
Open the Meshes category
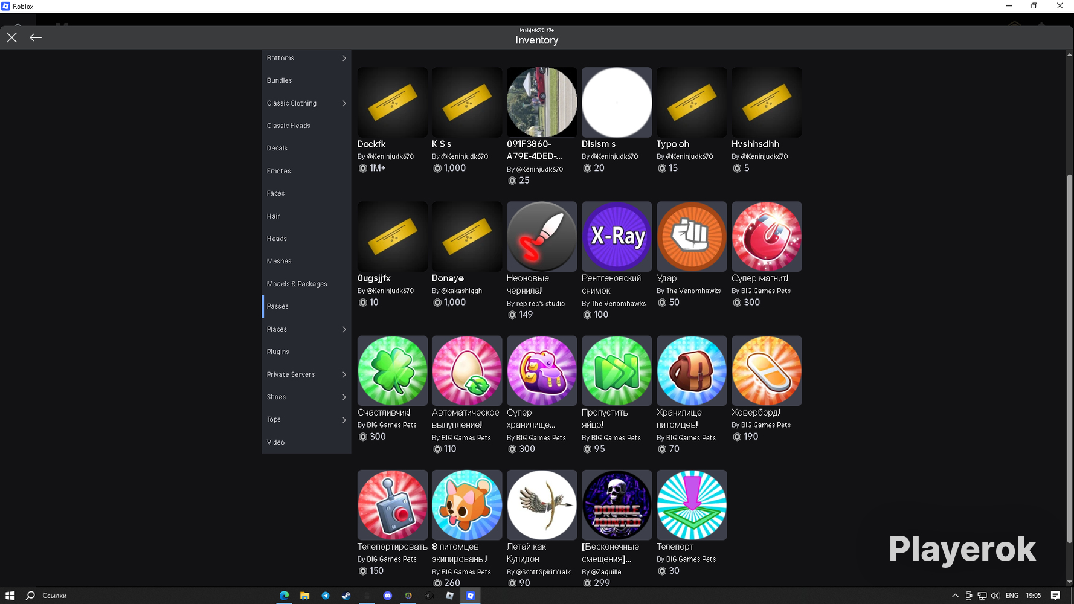pos(306,261)
